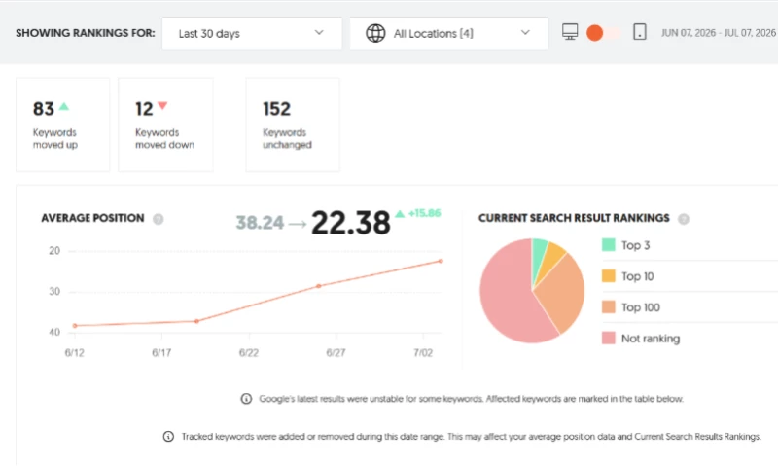Open the Last 30 days dropdown
Screen dimensions: 778x467
[x=252, y=33]
